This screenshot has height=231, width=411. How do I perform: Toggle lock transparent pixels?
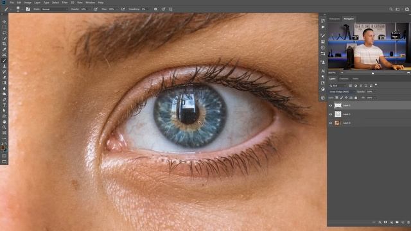click(x=337, y=98)
